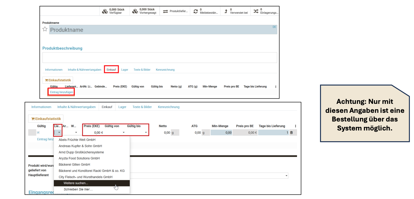Open Texte & Bilder tab in lower panel
This screenshot has width=414, height=199.
pos(142,107)
